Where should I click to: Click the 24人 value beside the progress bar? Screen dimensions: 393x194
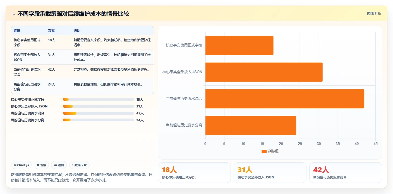coord(140,120)
